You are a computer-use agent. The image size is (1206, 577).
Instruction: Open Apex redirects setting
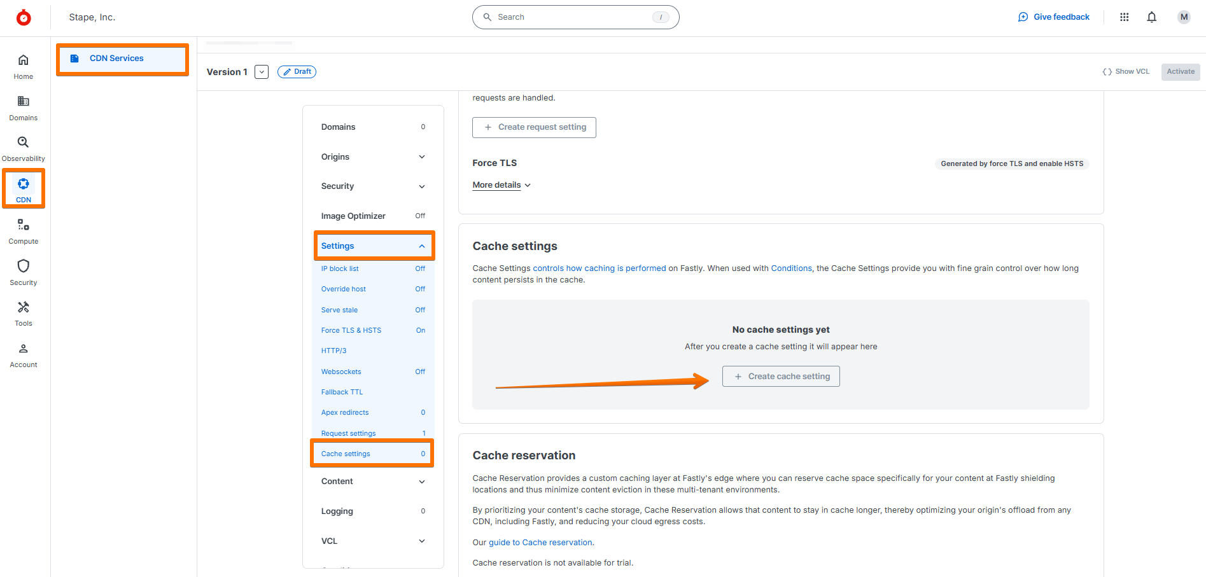pos(373,413)
